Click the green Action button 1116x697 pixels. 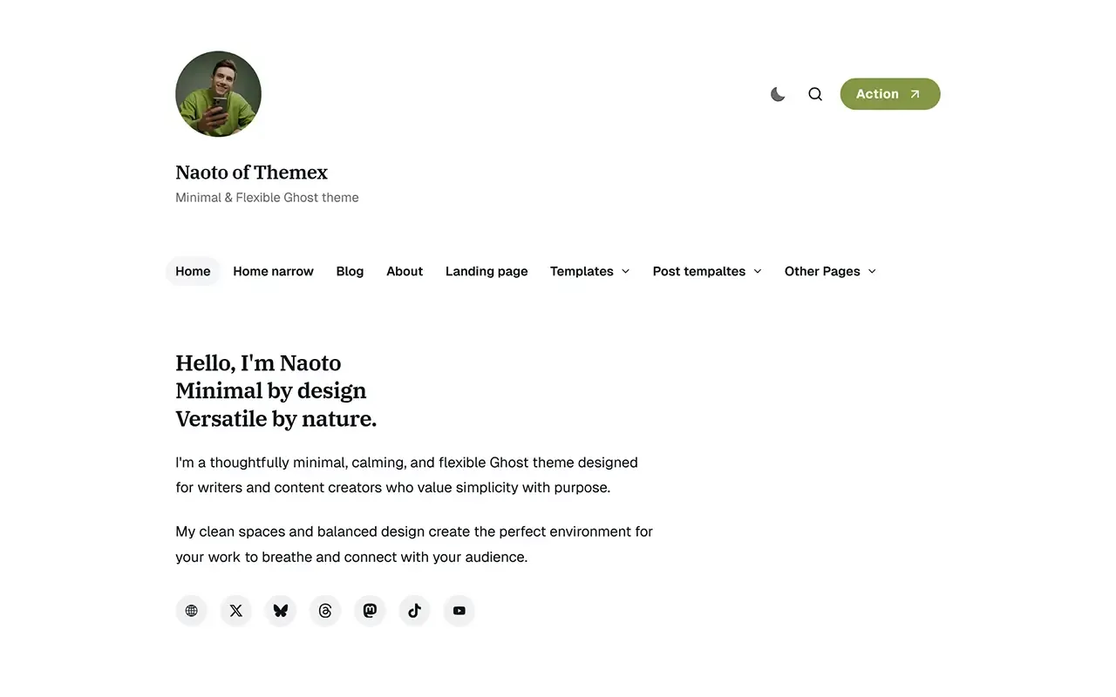(x=889, y=93)
